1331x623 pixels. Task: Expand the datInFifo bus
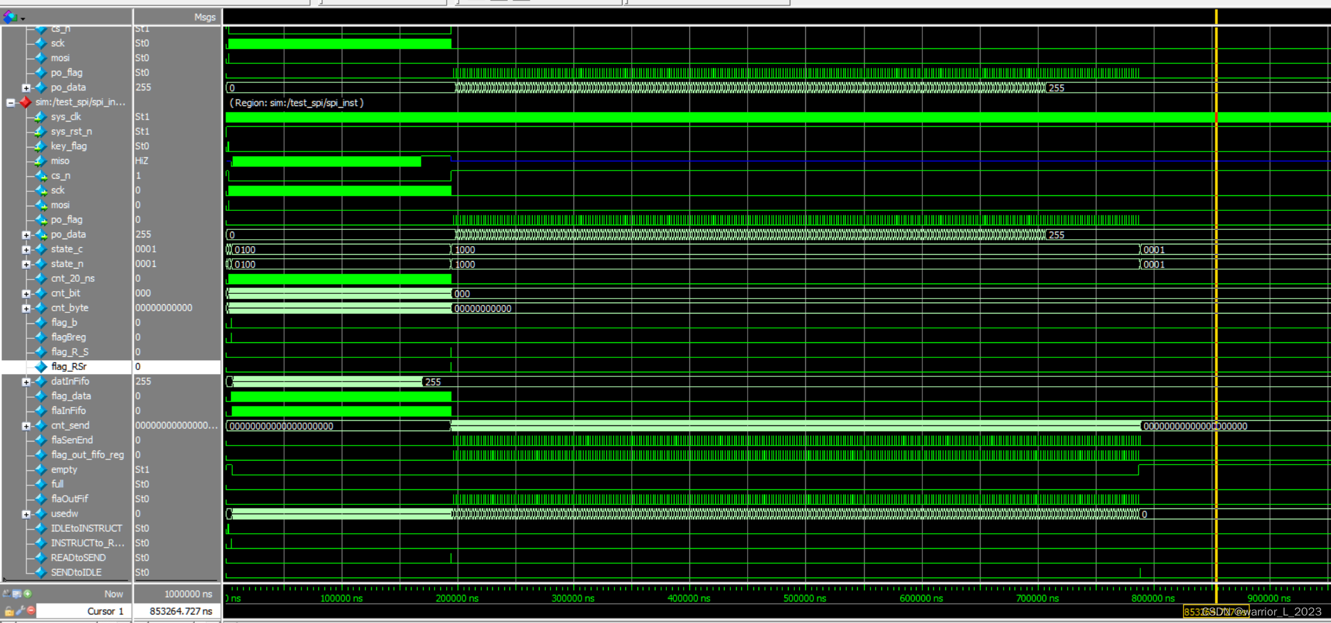[26, 382]
